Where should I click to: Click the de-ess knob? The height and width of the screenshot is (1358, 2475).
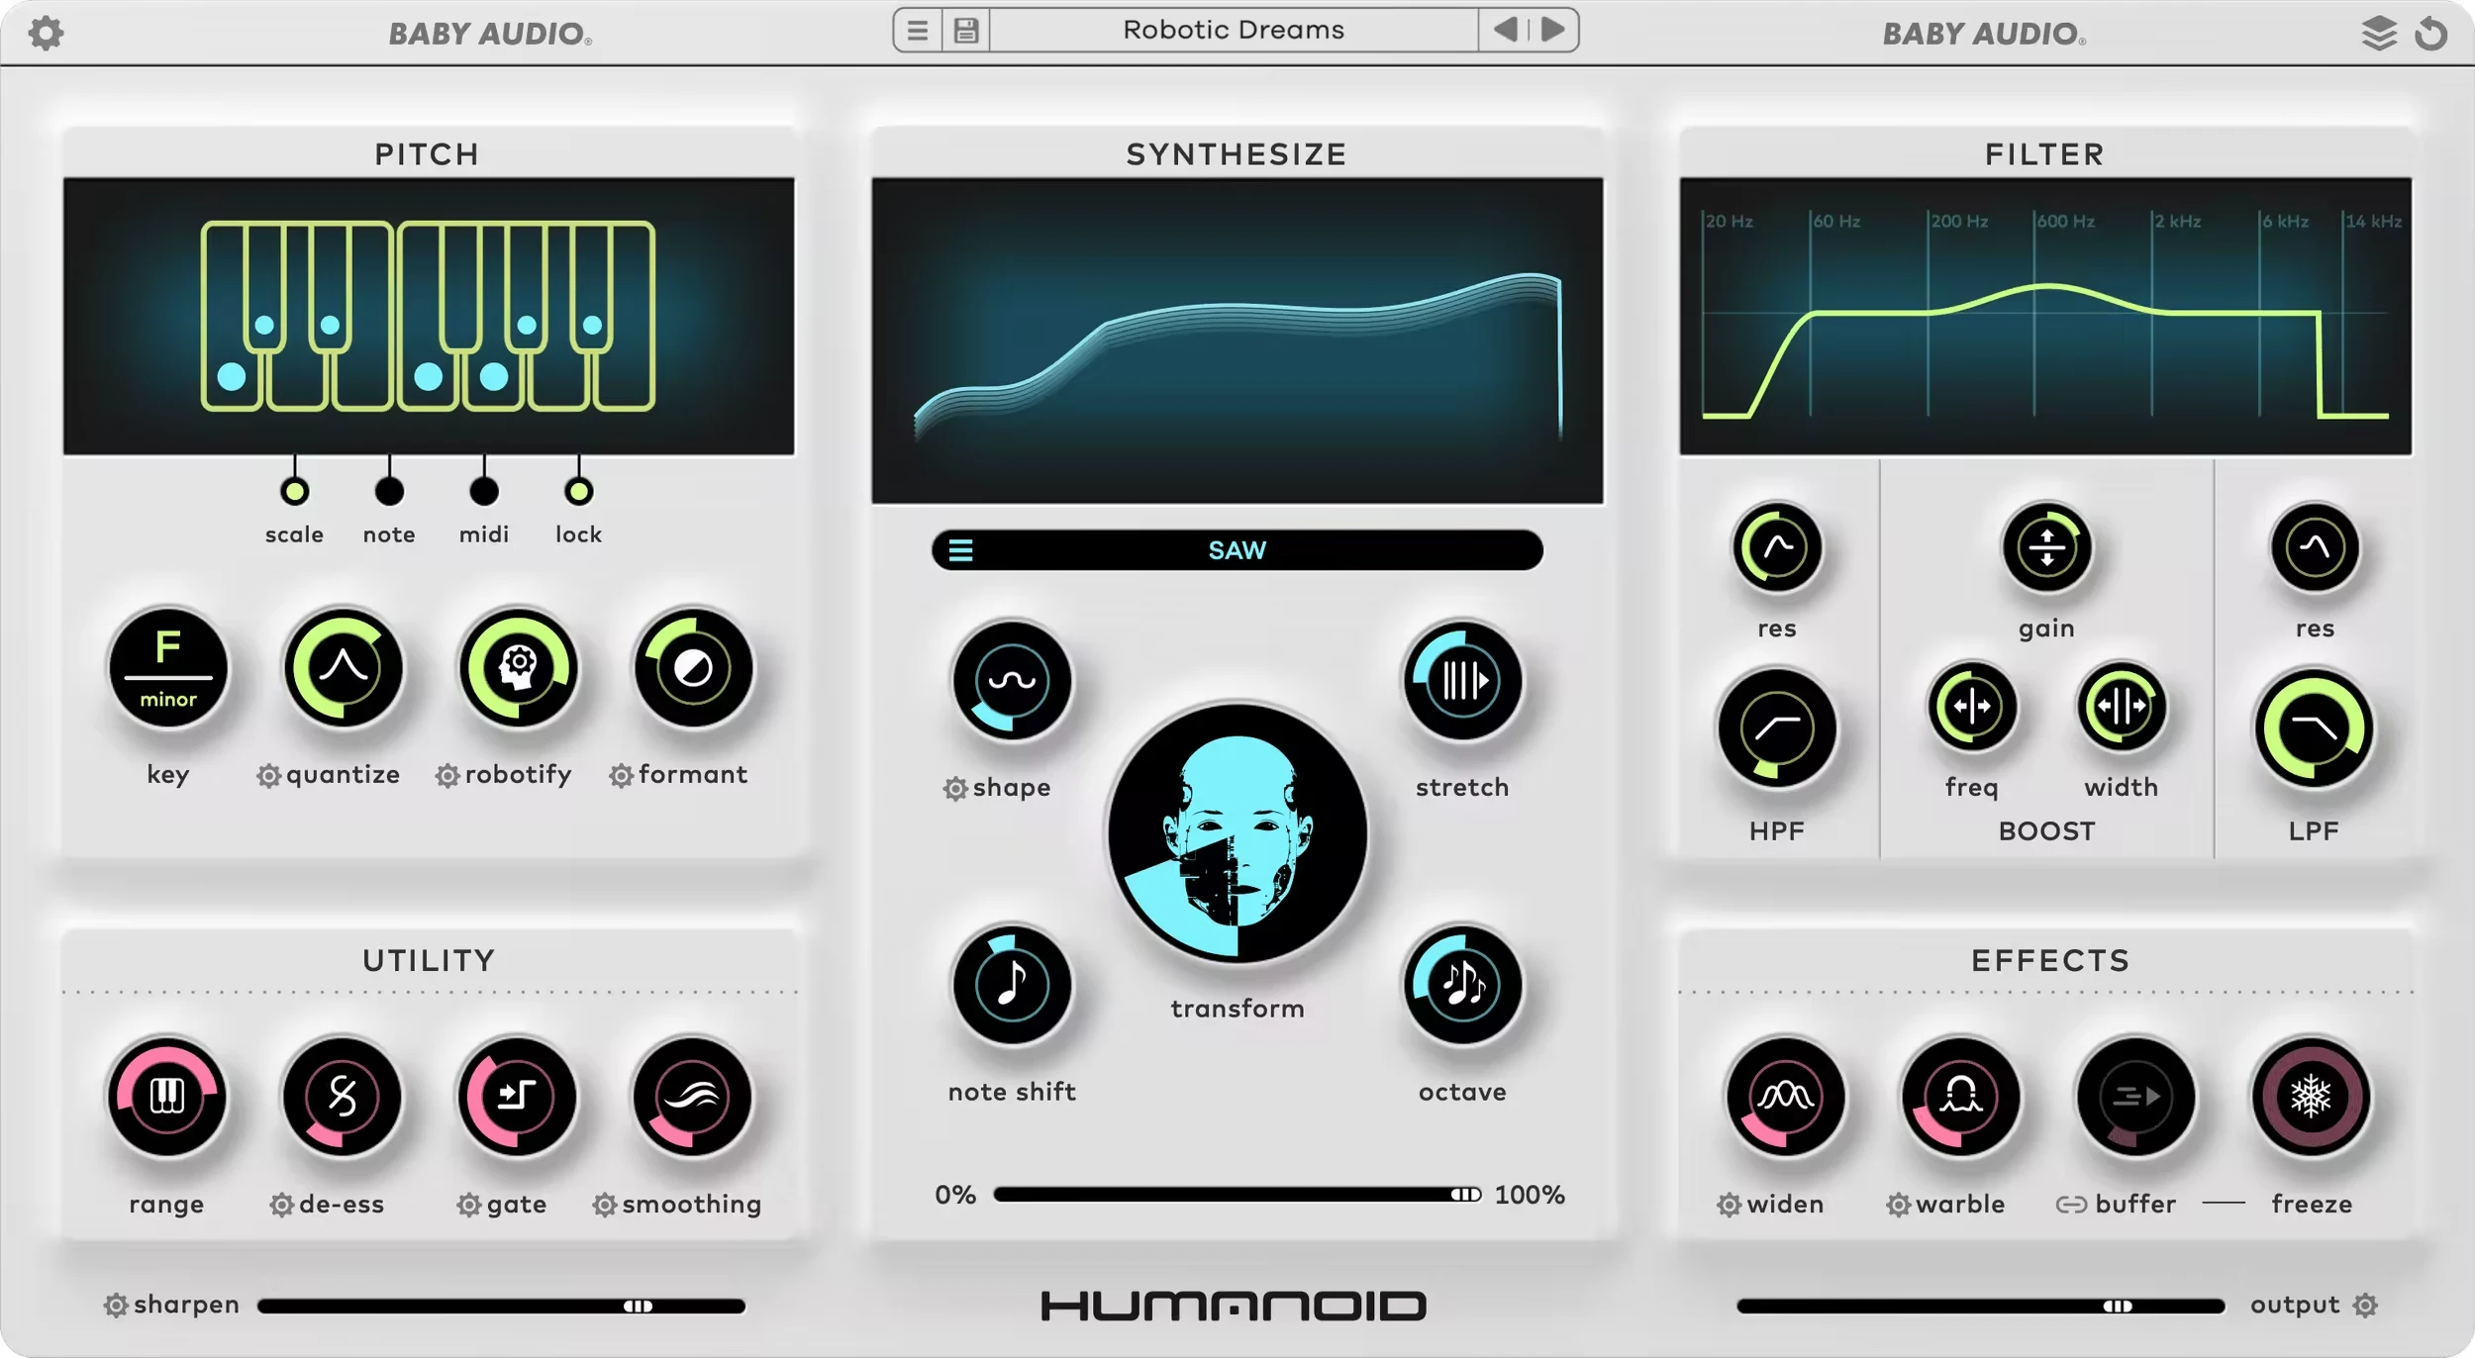[343, 1098]
